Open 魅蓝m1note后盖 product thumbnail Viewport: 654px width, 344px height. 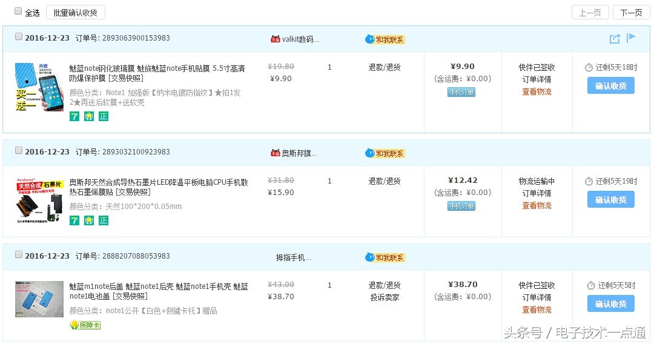click(x=39, y=299)
